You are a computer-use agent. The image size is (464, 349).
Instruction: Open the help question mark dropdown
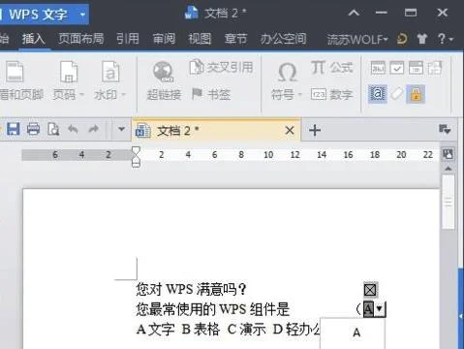(x=446, y=40)
